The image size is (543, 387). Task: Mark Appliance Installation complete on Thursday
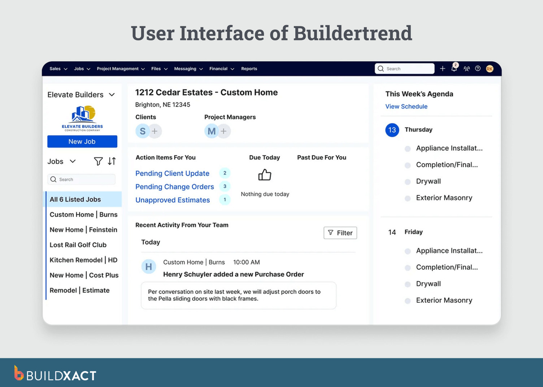pos(408,148)
